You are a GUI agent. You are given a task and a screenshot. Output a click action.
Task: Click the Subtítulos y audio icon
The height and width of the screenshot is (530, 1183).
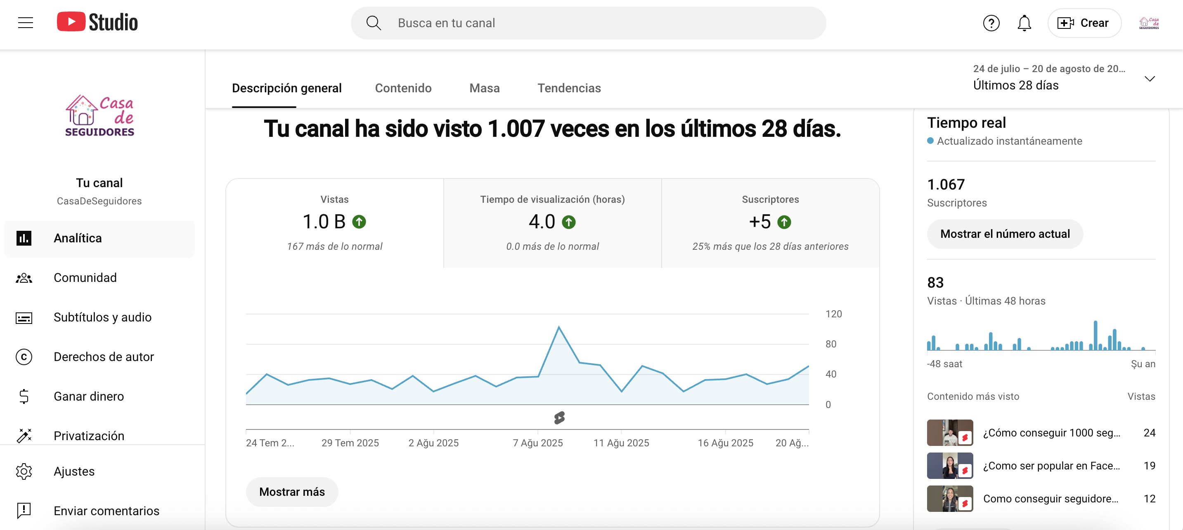24,317
